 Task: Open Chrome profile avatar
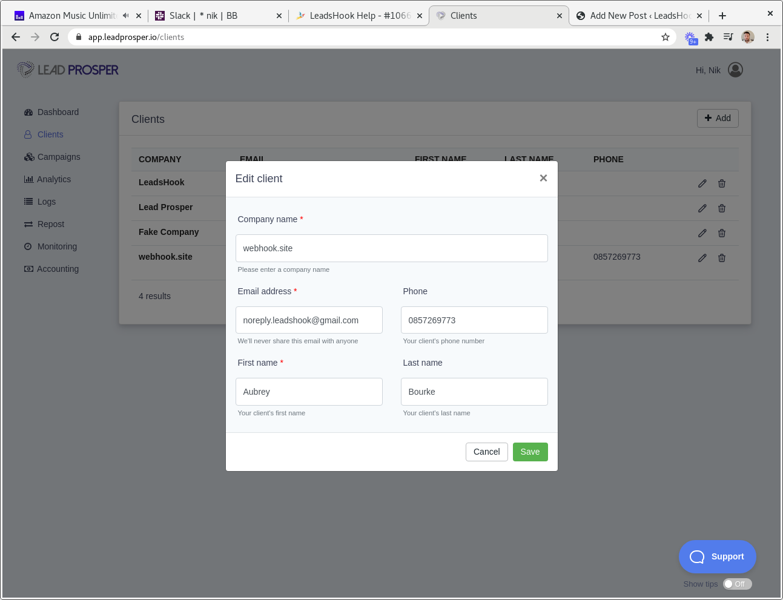[x=748, y=37]
